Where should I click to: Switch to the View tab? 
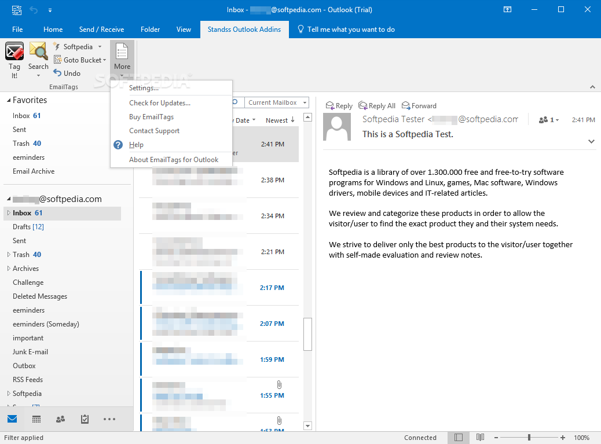click(184, 29)
